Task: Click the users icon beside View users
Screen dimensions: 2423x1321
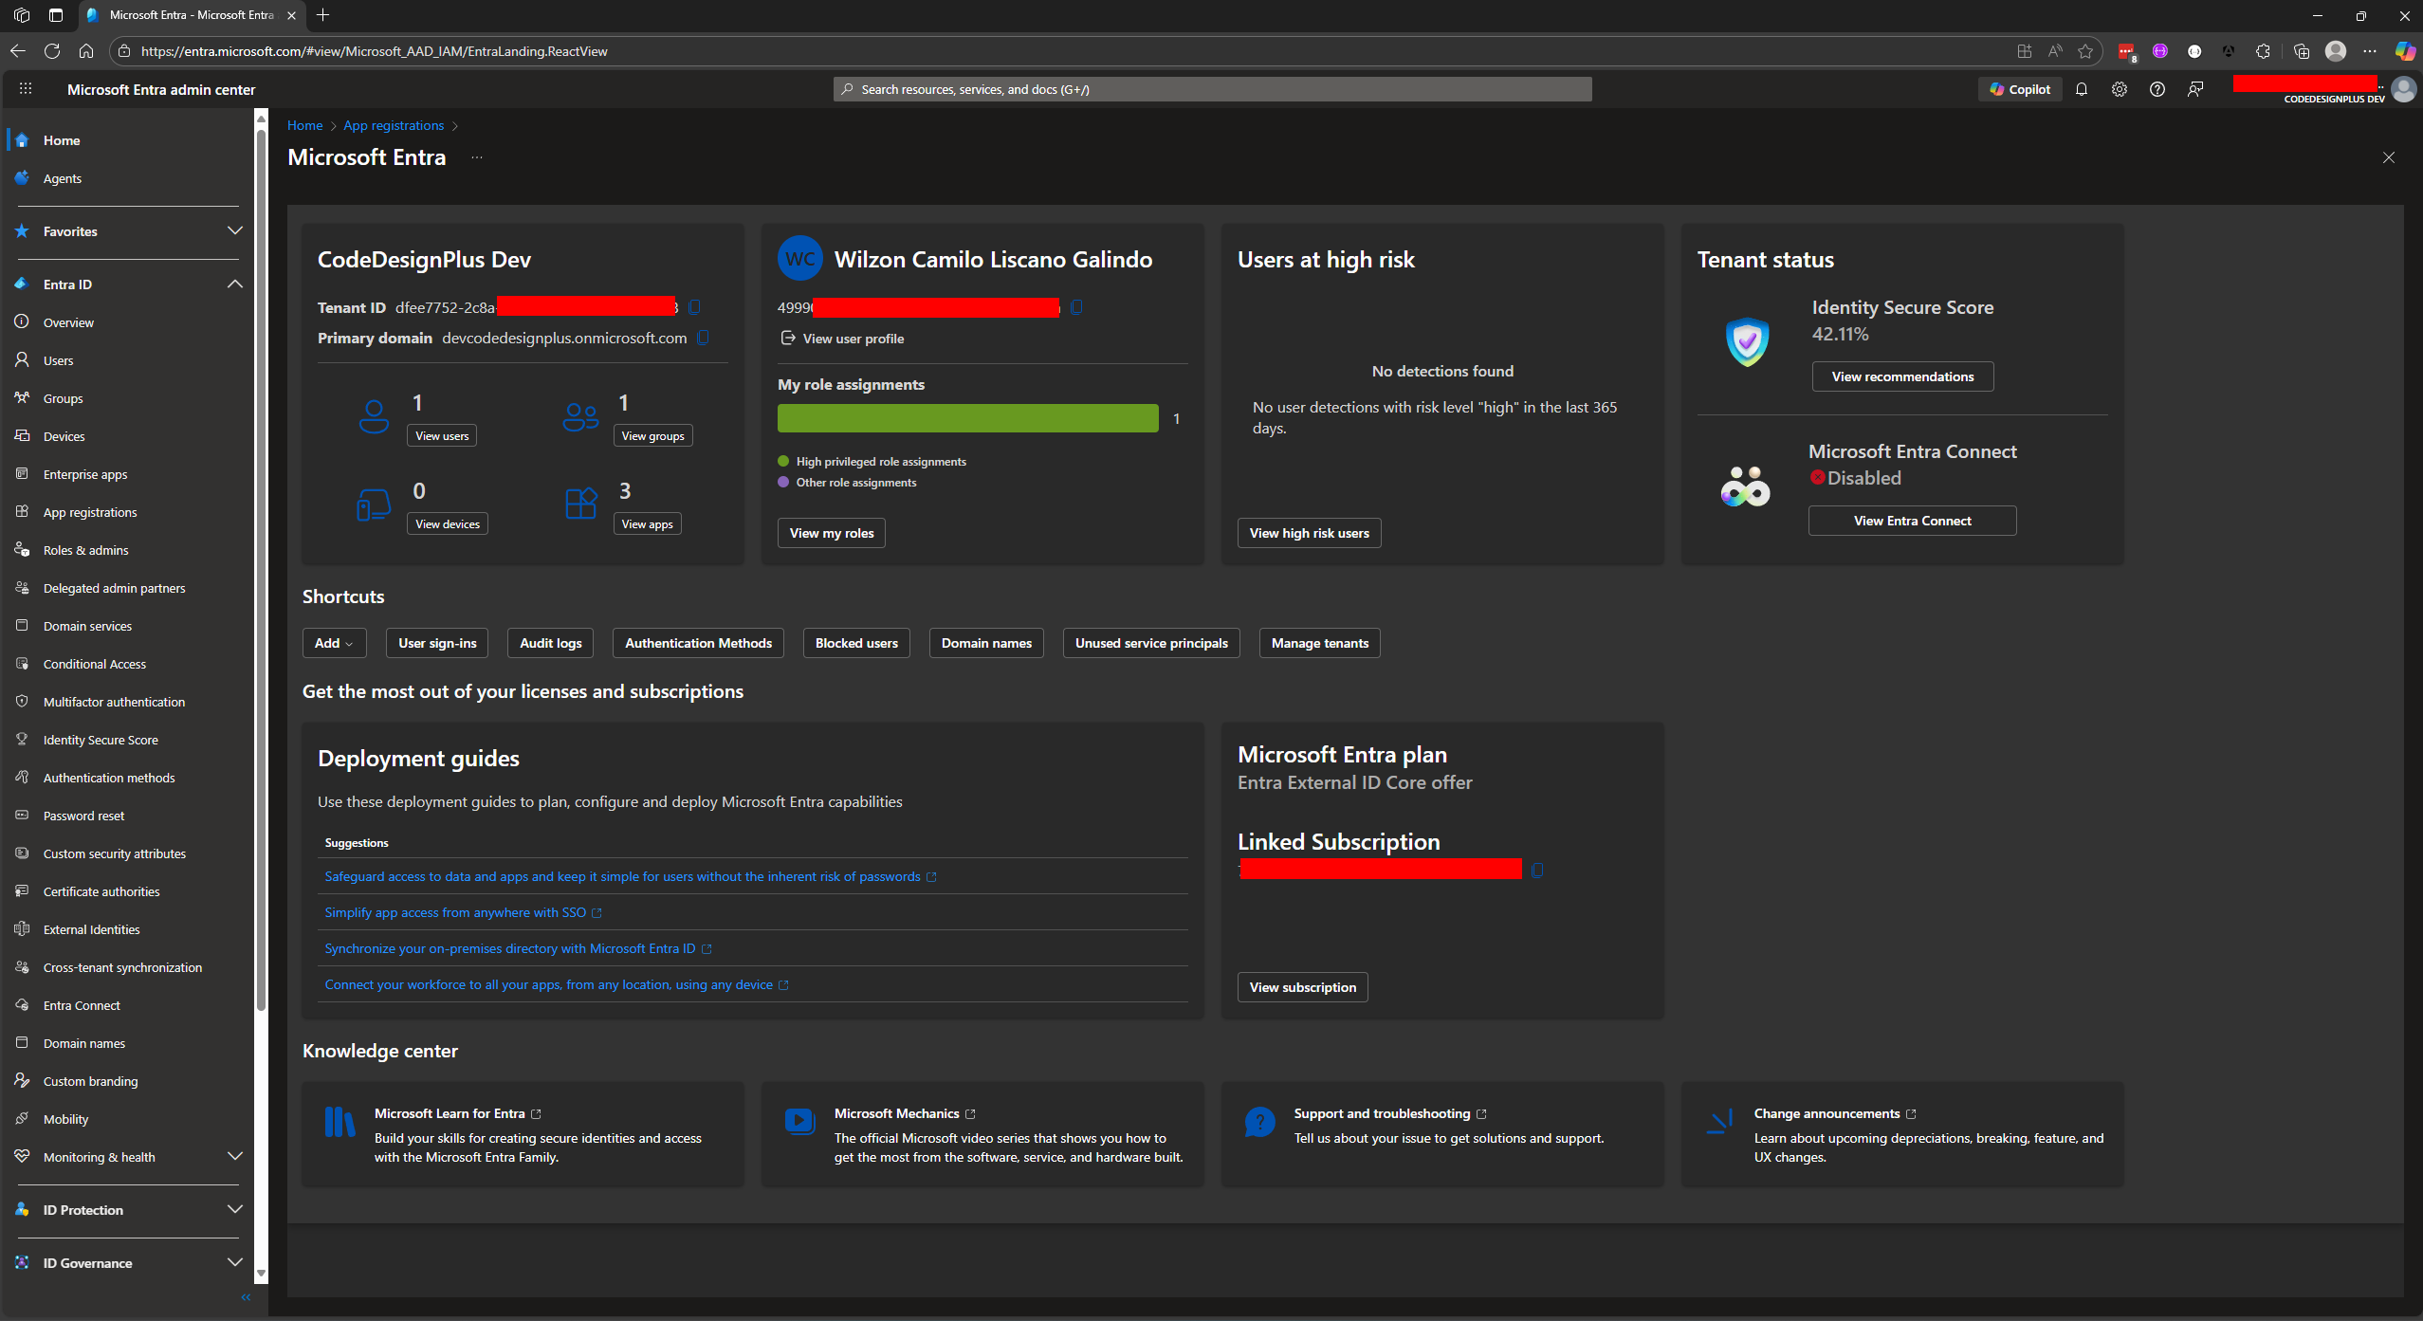Action: tap(374, 416)
